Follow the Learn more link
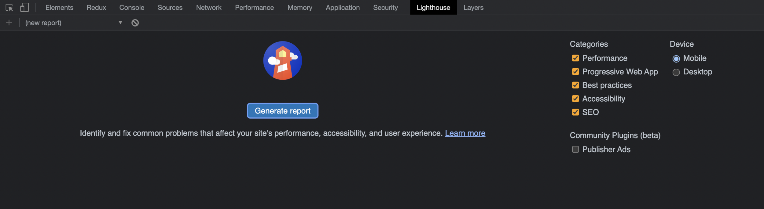Image resolution: width=764 pixels, height=209 pixels. pyautogui.click(x=465, y=133)
